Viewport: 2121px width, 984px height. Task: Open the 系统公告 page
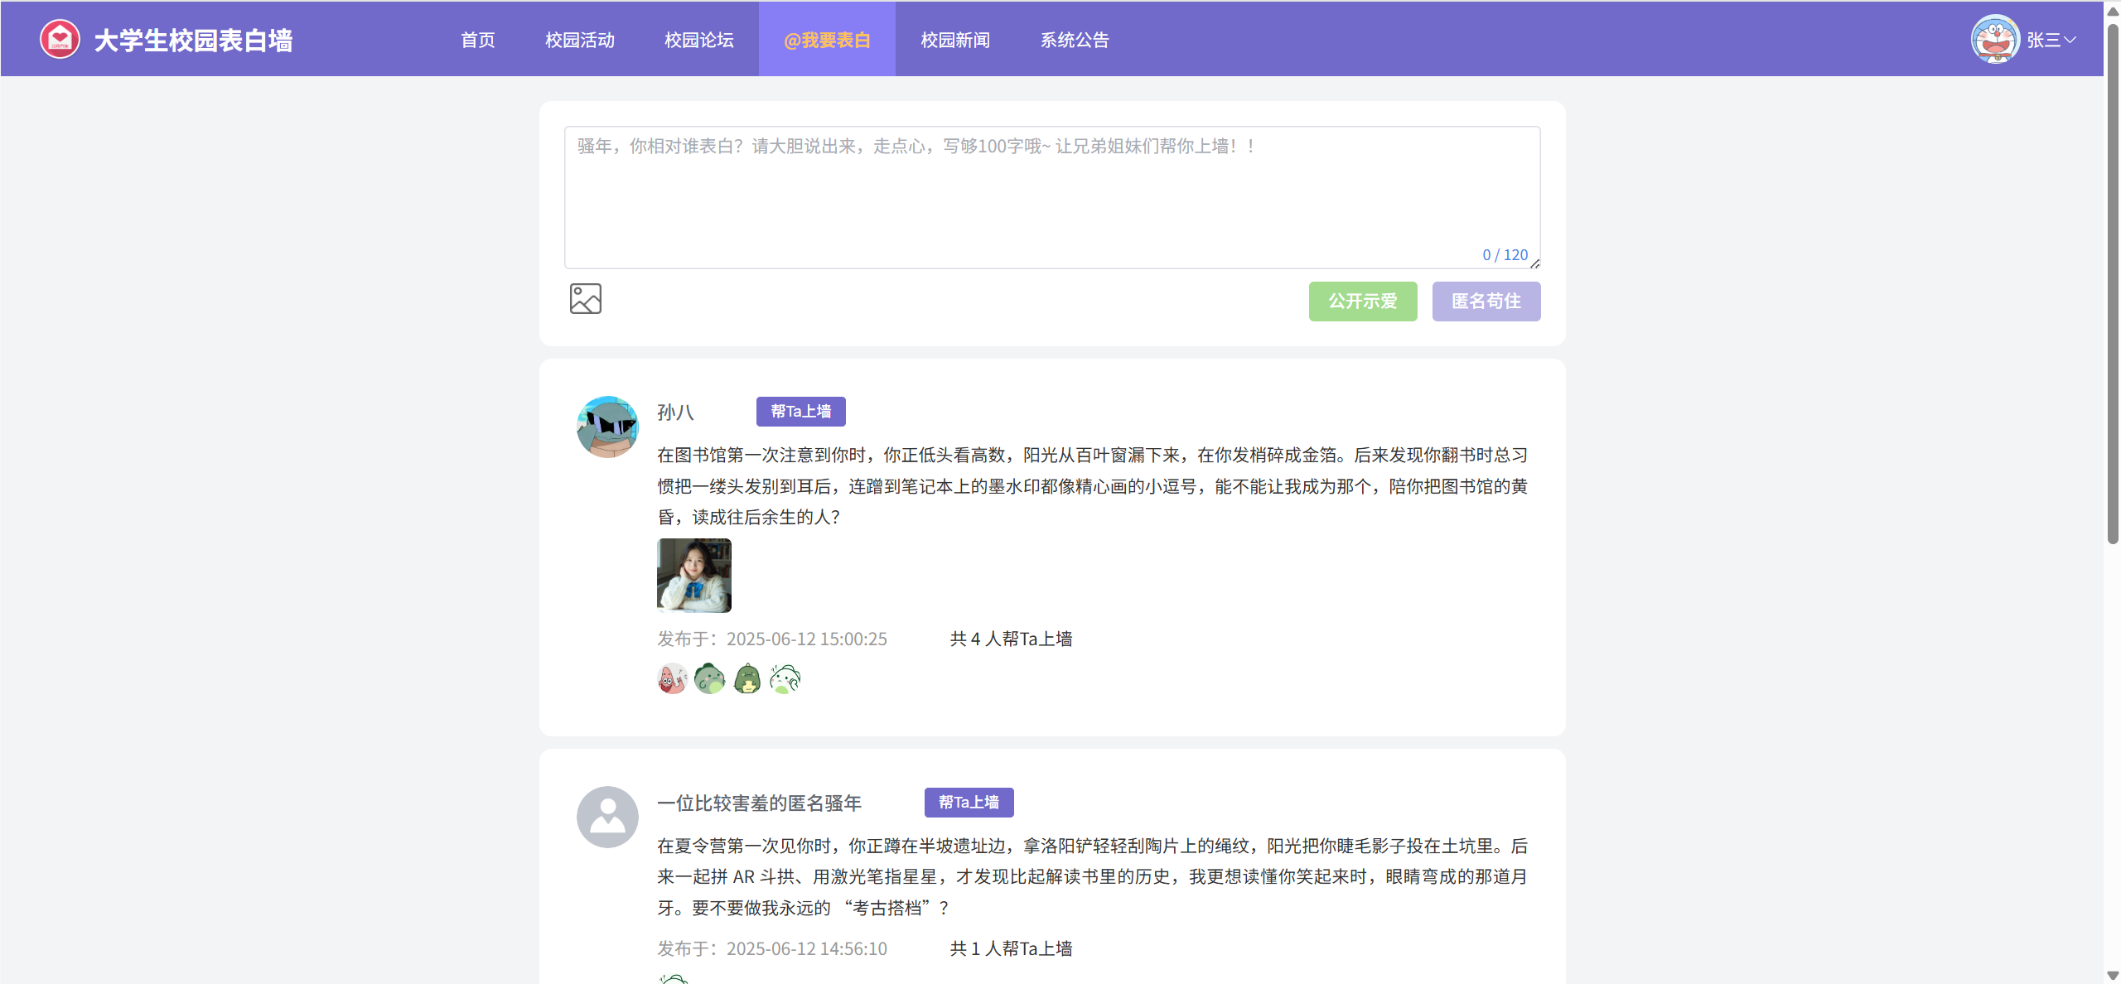tap(1074, 40)
